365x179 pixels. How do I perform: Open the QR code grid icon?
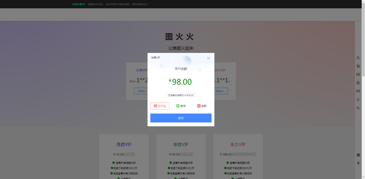click(x=358, y=155)
